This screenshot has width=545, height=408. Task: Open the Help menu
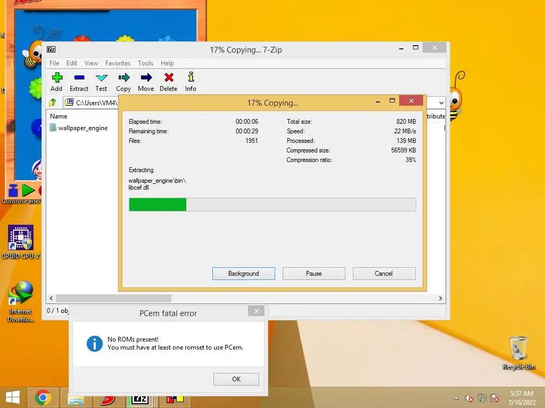coord(167,63)
